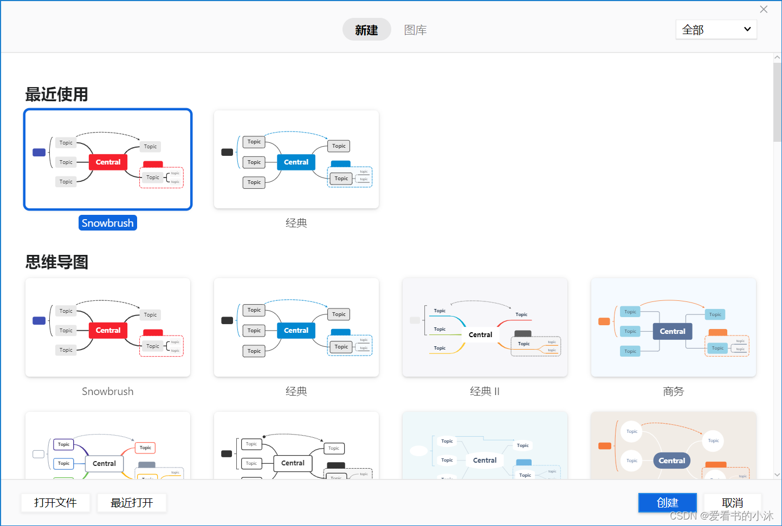Click the 经典 label under 最近使用

tap(296, 223)
